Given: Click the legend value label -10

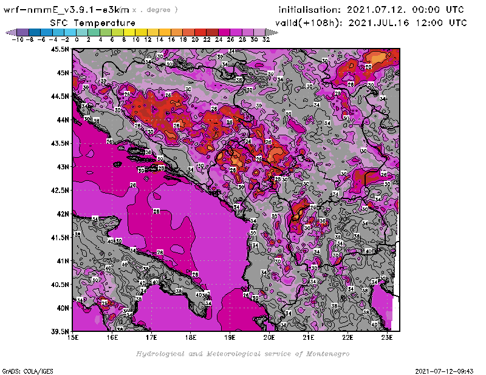Looking at the screenshot, I should pyautogui.click(x=18, y=39).
